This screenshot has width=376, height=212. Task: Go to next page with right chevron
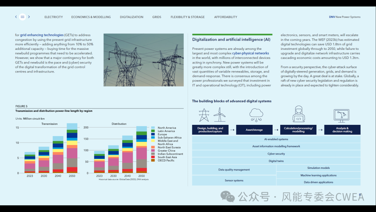click(29, 17)
